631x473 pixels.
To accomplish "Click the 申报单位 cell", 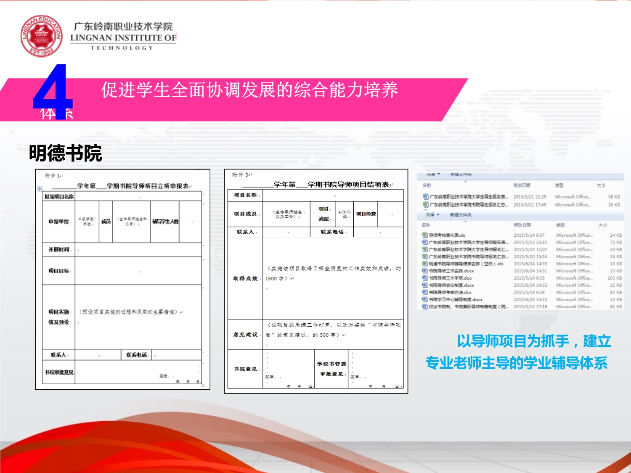I will pyautogui.click(x=59, y=222).
